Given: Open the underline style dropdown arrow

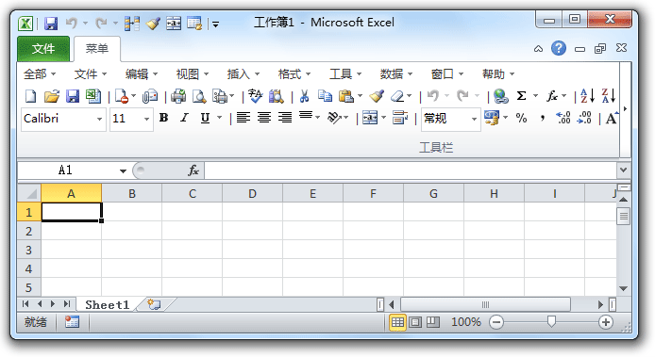Looking at the screenshot, I should 219,118.
